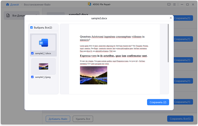Click the Quantum Aristoxeni heading in preview
198x126 pixels.
point(112,38)
